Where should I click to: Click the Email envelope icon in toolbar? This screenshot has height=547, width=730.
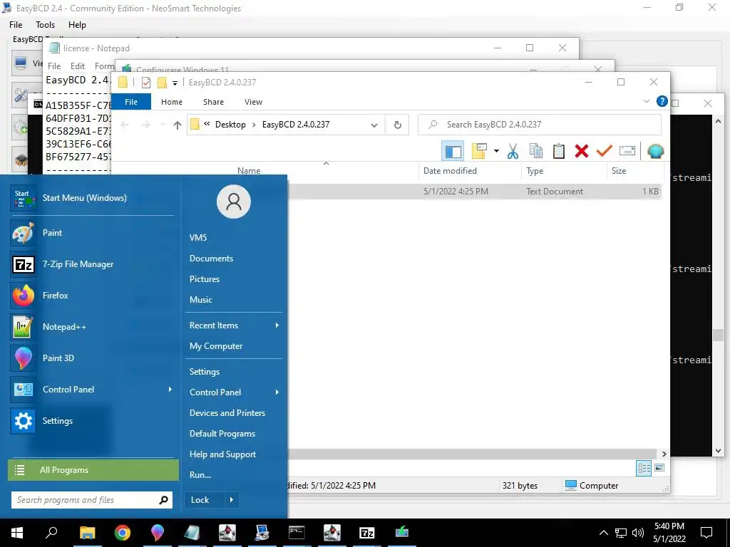point(627,151)
